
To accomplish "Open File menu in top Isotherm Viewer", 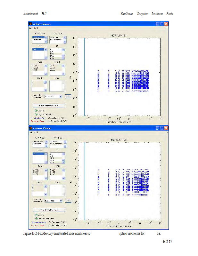I will [x=31, y=28].
